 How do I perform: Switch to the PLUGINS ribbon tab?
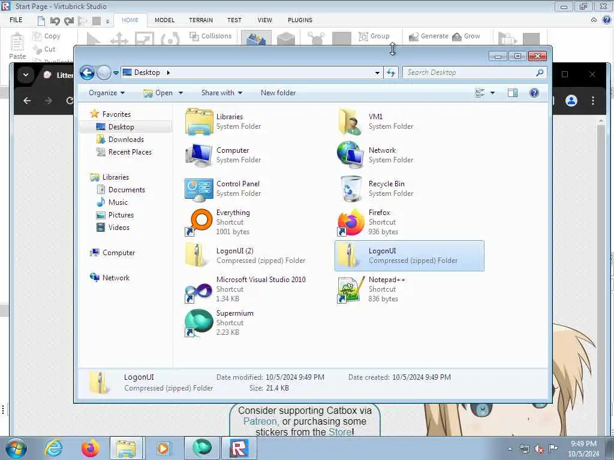click(x=300, y=20)
